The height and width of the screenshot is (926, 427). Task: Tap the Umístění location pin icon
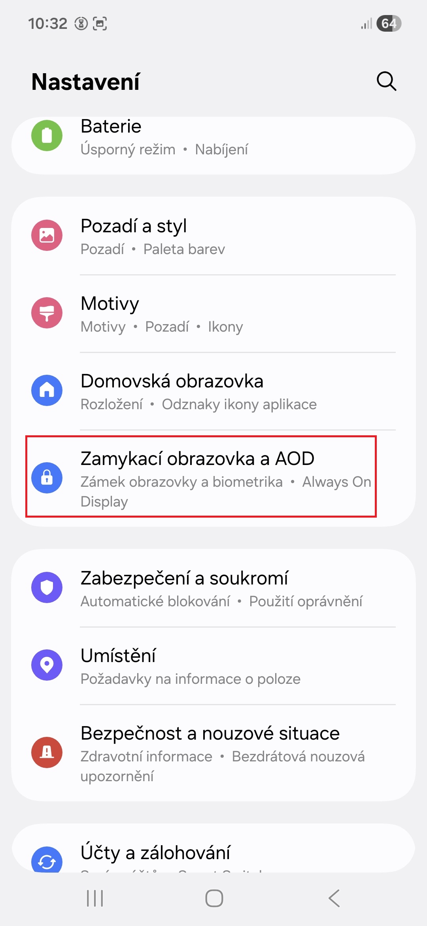tap(47, 665)
